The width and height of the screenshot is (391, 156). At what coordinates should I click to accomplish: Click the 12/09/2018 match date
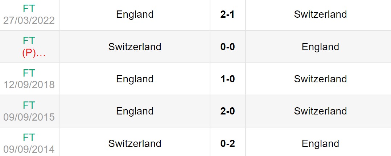[29, 84]
